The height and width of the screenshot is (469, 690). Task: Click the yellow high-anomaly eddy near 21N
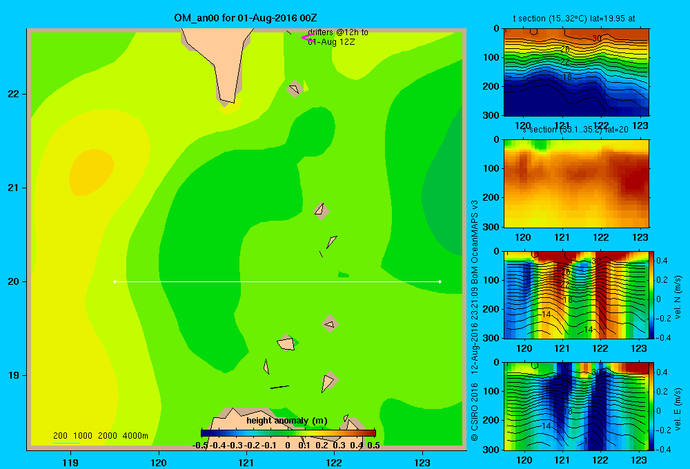click(x=92, y=172)
